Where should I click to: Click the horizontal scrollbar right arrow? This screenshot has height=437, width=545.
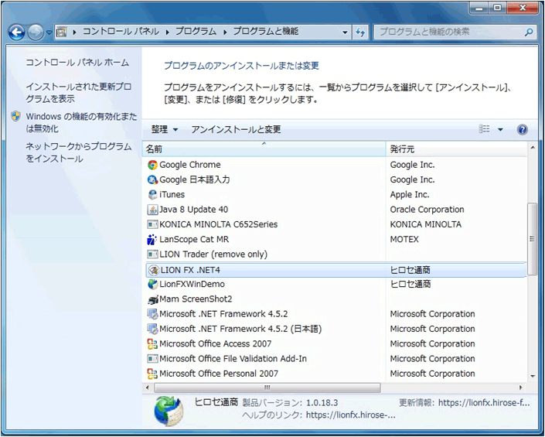520,387
